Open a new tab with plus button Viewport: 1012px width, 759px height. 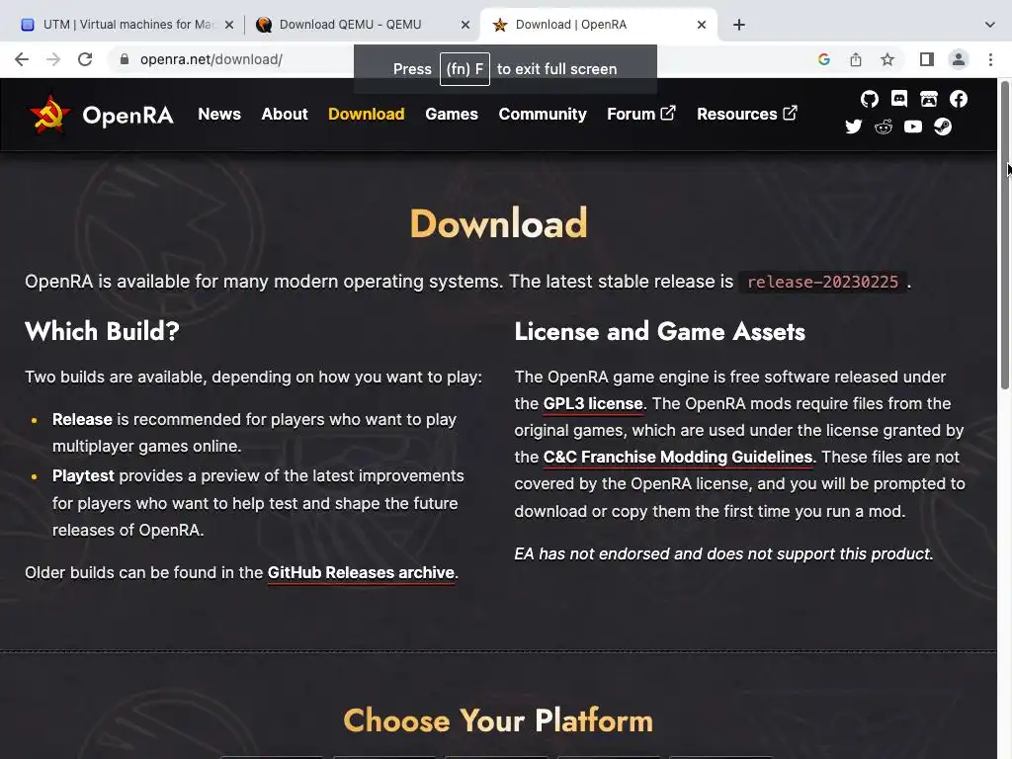(739, 25)
